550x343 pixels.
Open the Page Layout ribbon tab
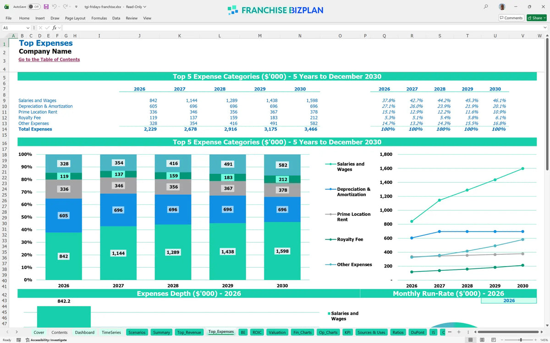click(75, 18)
